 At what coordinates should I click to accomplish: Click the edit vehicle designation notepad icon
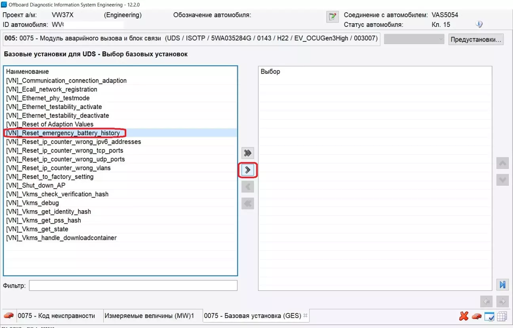coord(332,17)
